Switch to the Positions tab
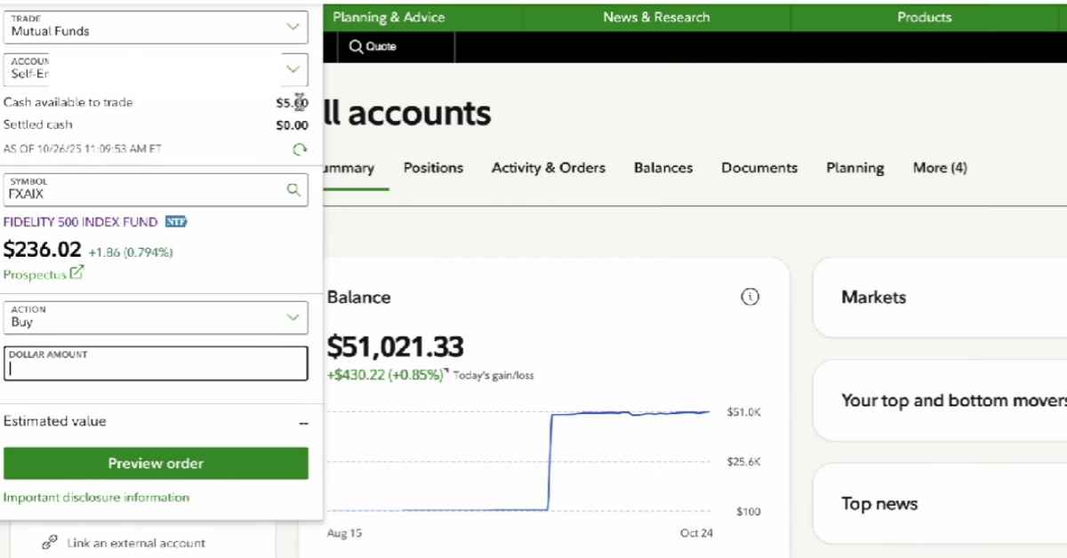The width and height of the screenshot is (1067, 558). point(433,168)
